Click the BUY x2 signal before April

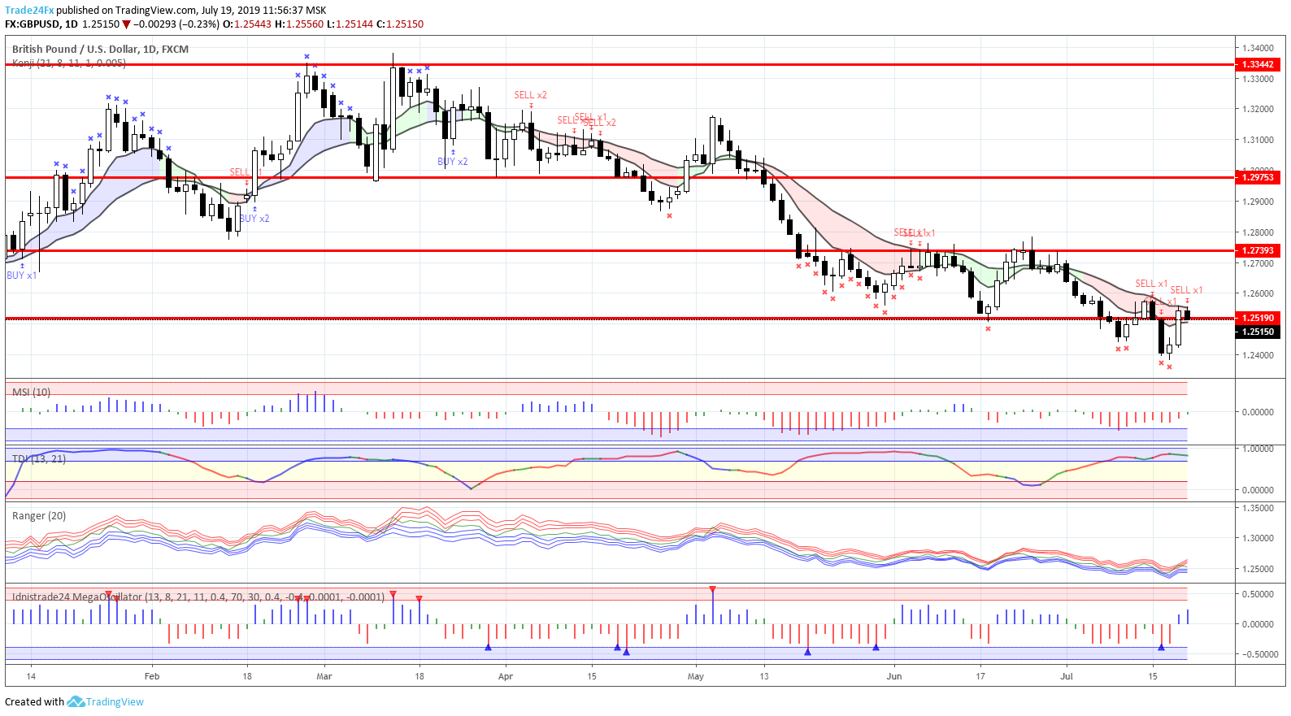pyautogui.click(x=453, y=162)
